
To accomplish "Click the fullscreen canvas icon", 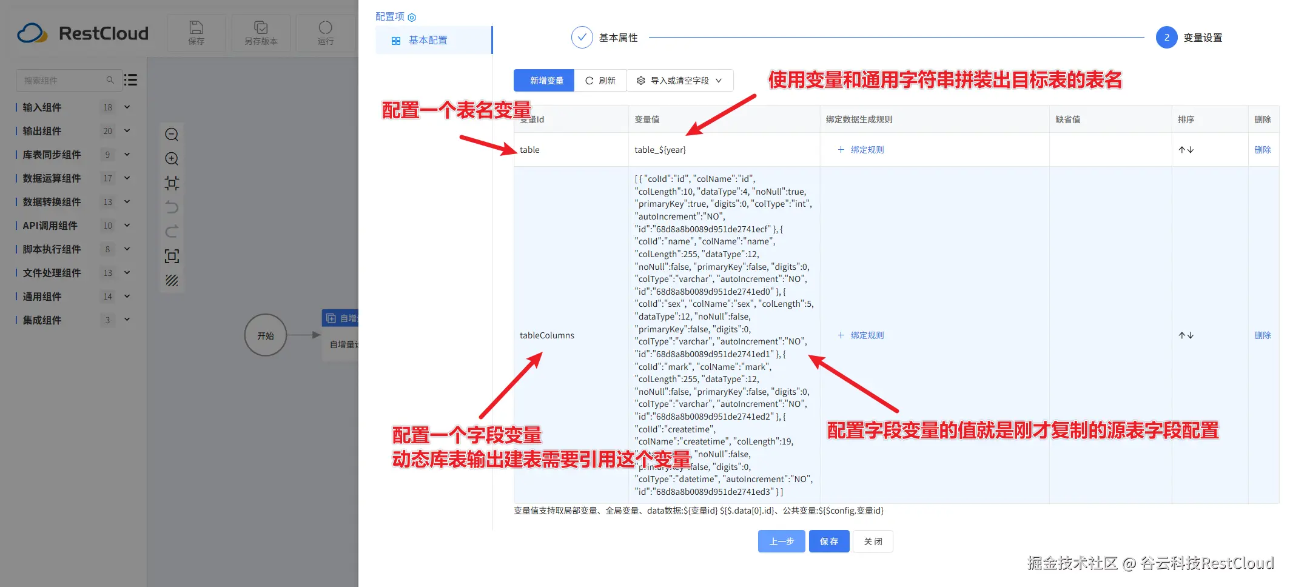I will [172, 256].
